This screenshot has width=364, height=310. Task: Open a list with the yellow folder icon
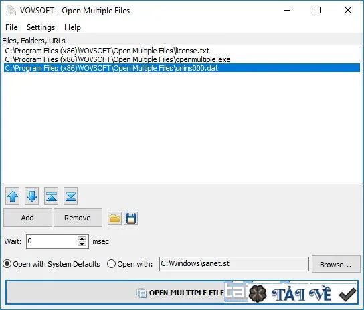coord(114,218)
